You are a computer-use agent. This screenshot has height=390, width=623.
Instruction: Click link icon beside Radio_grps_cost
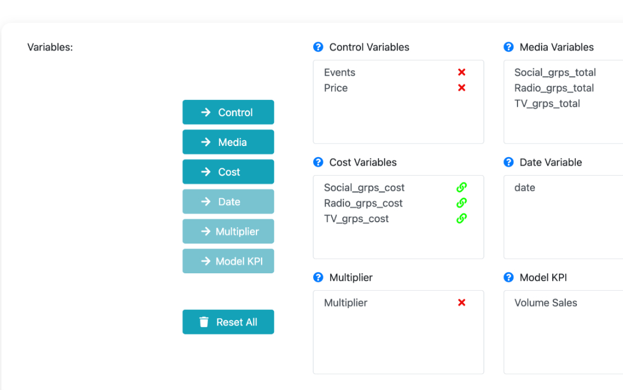(x=461, y=203)
